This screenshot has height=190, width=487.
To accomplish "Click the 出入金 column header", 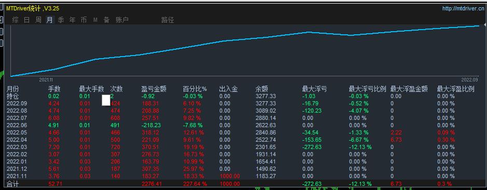I will tap(228, 89).
